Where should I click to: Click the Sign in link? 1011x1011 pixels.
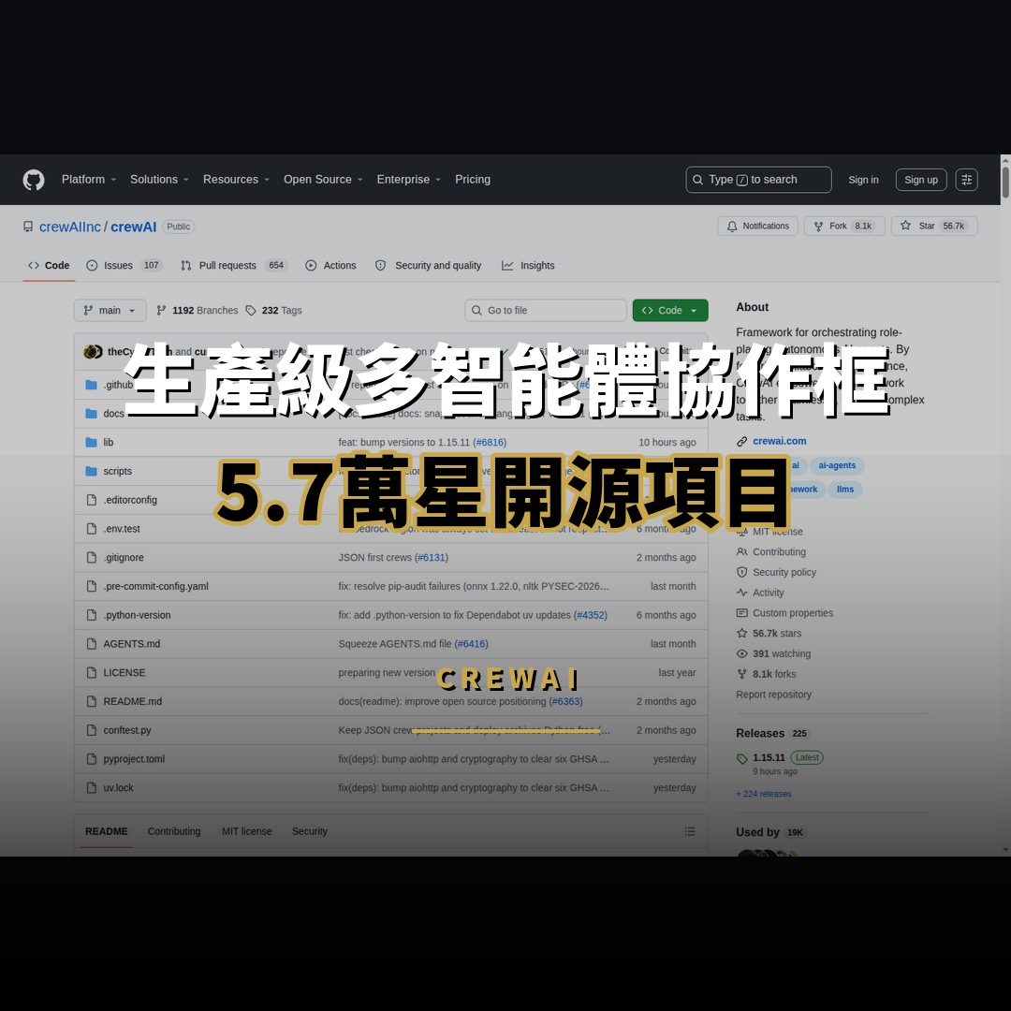863,180
